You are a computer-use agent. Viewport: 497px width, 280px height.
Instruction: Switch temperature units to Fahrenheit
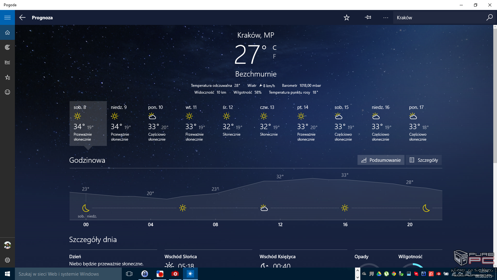tap(274, 56)
